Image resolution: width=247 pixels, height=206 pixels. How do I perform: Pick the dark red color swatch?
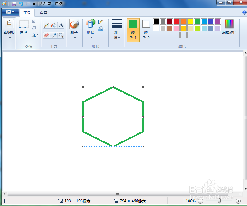tap(170, 21)
